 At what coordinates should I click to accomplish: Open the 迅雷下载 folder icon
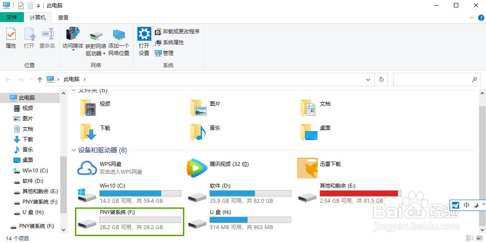tap(307, 168)
